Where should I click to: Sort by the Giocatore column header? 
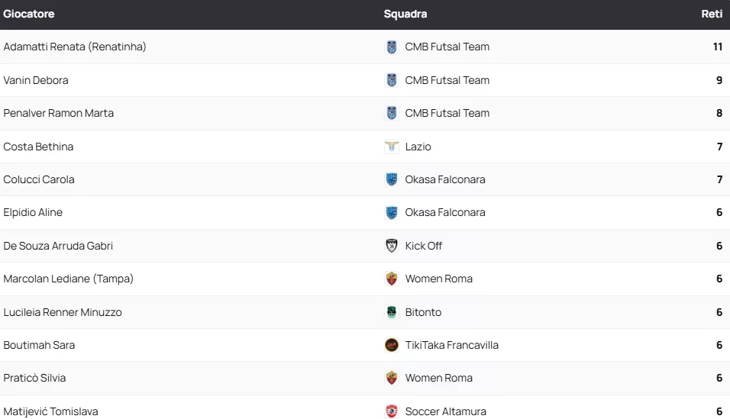29,14
